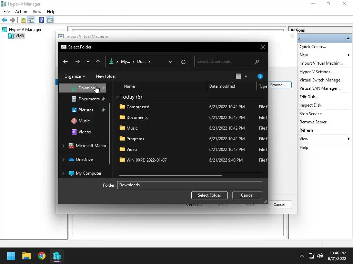Image resolution: width=353 pixels, height=264 pixels.
Task: Expand OneDrive node
Action: tap(63, 159)
